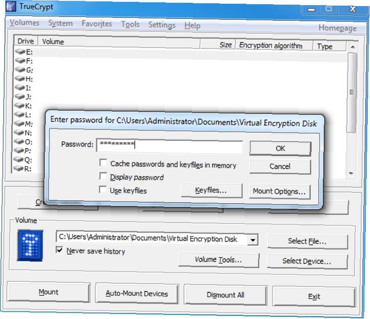Exit TrueCrypt via Exit button
370x319 pixels.
314,296
